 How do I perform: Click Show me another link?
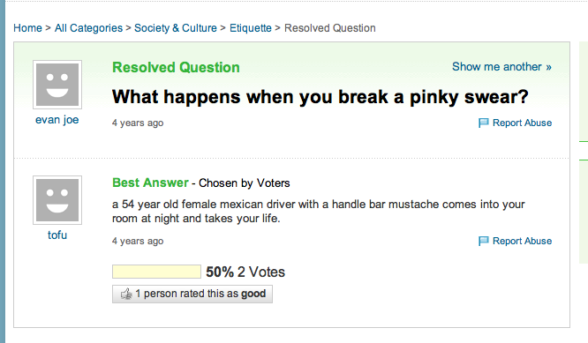(x=501, y=67)
